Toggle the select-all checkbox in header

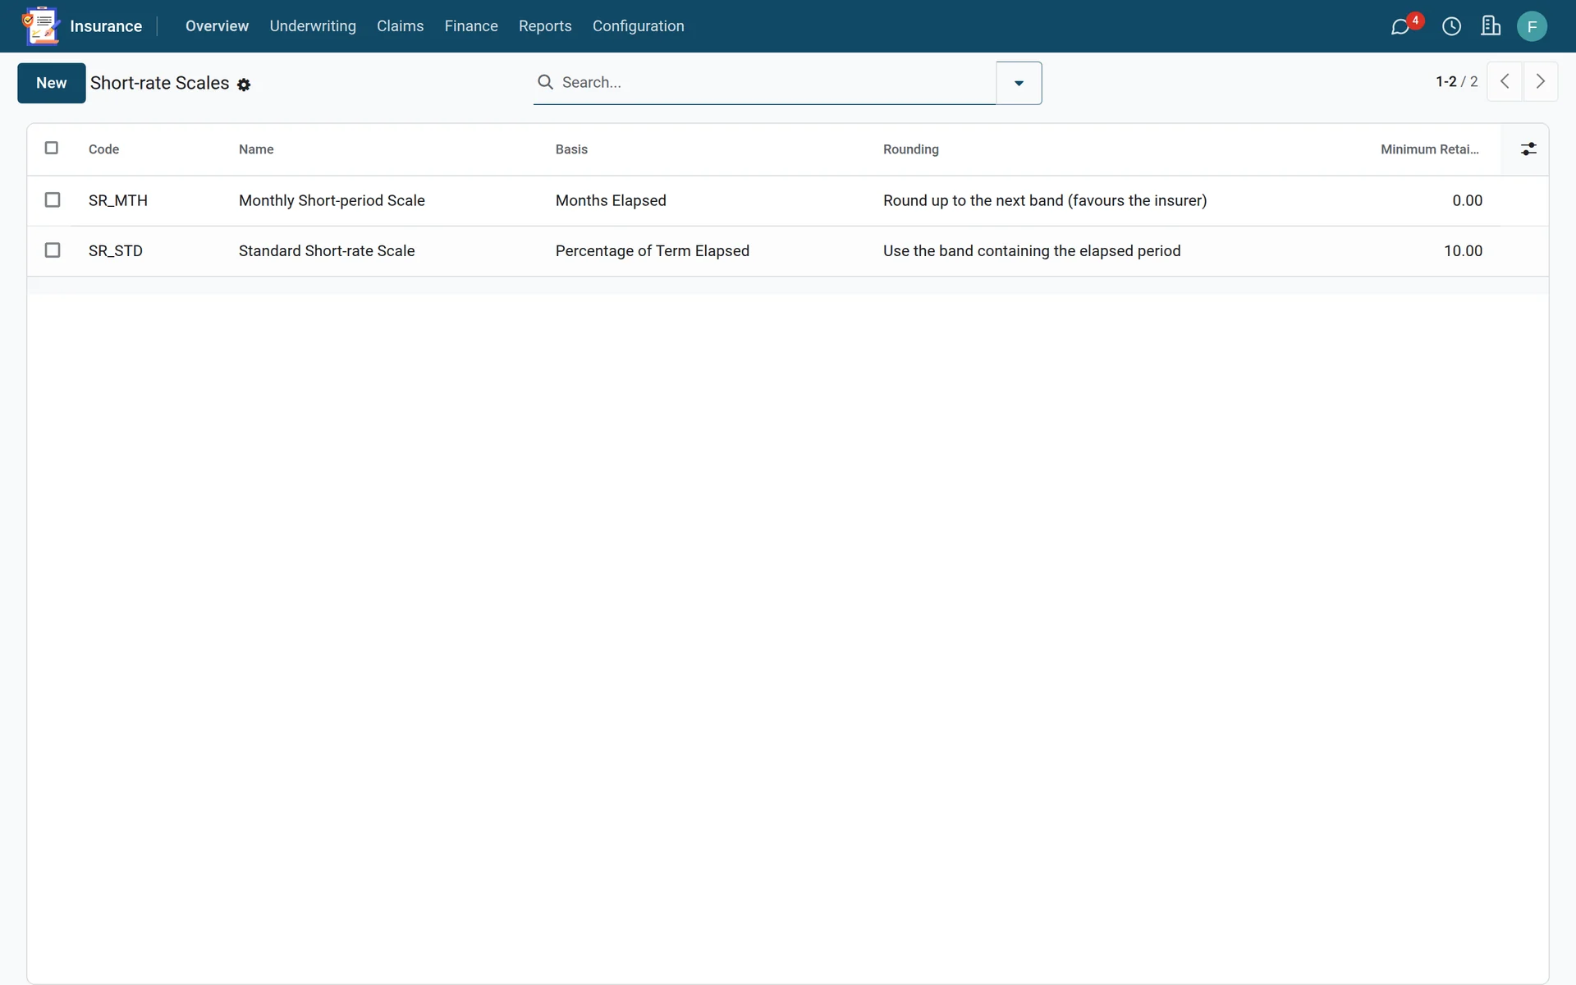tap(52, 148)
